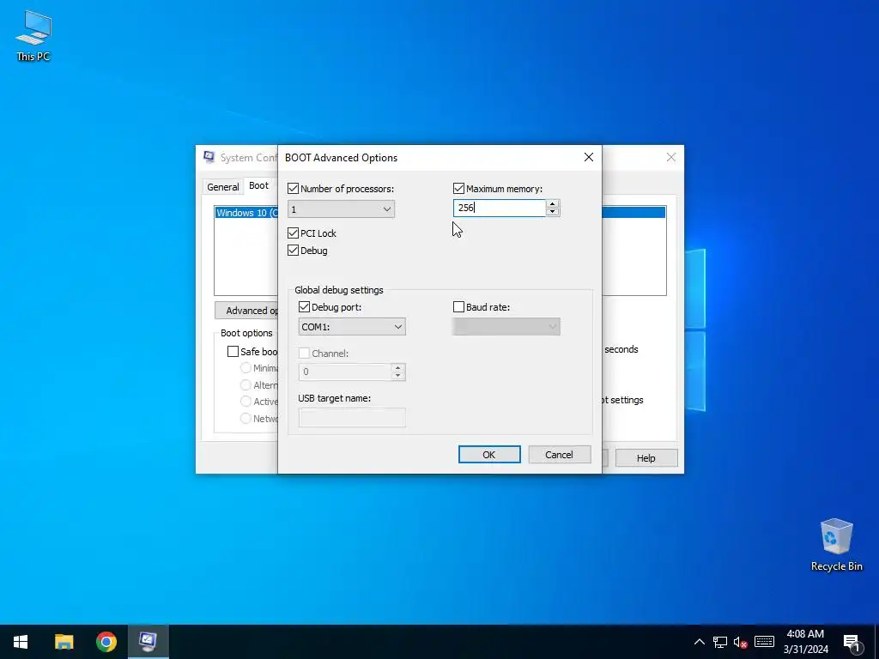Click System Configuration window title icon
This screenshot has height=659, width=879.
pos(209,157)
